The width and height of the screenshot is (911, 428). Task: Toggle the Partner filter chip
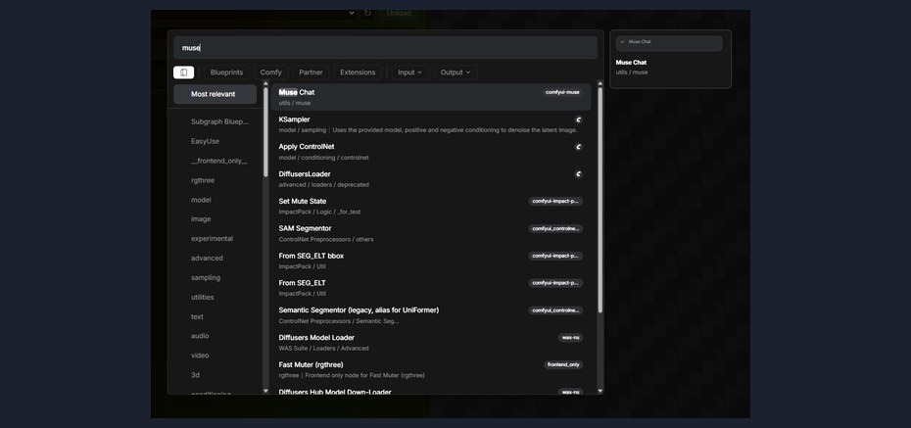pyautogui.click(x=311, y=72)
